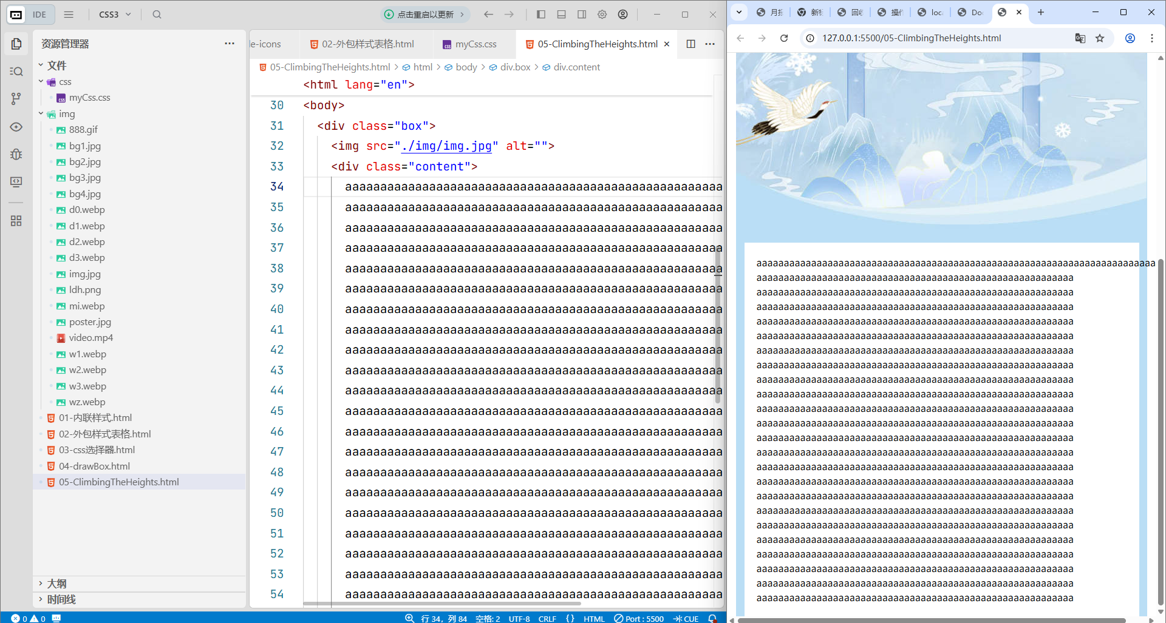Open the Debug bug icon in activity bar
Viewport: 1166px width, 623px height.
click(x=16, y=154)
